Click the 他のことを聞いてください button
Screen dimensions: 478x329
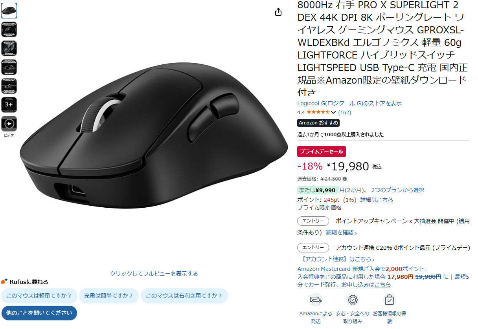tap(39, 313)
